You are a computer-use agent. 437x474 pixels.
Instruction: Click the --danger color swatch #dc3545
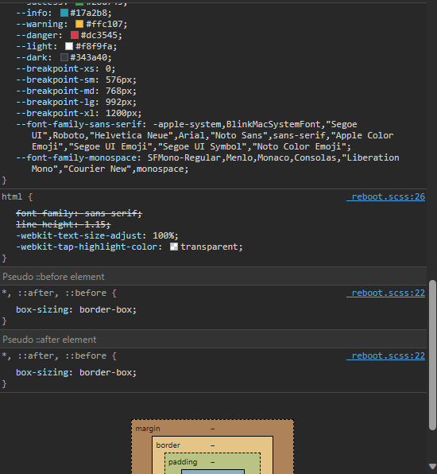[x=75, y=35]
